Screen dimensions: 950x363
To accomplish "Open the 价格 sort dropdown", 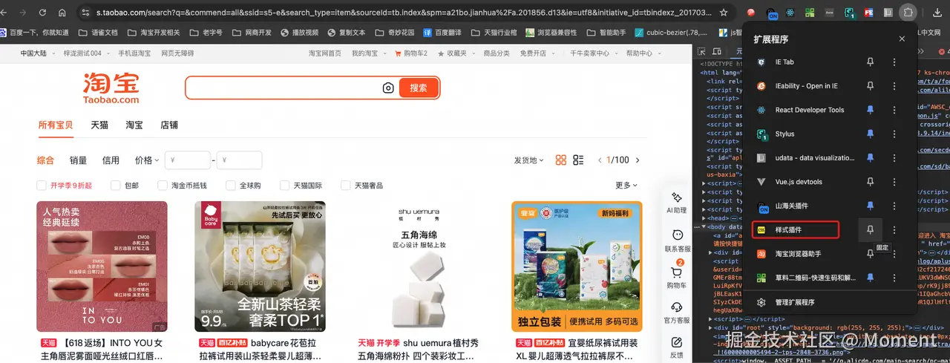I will coord(146,160).
